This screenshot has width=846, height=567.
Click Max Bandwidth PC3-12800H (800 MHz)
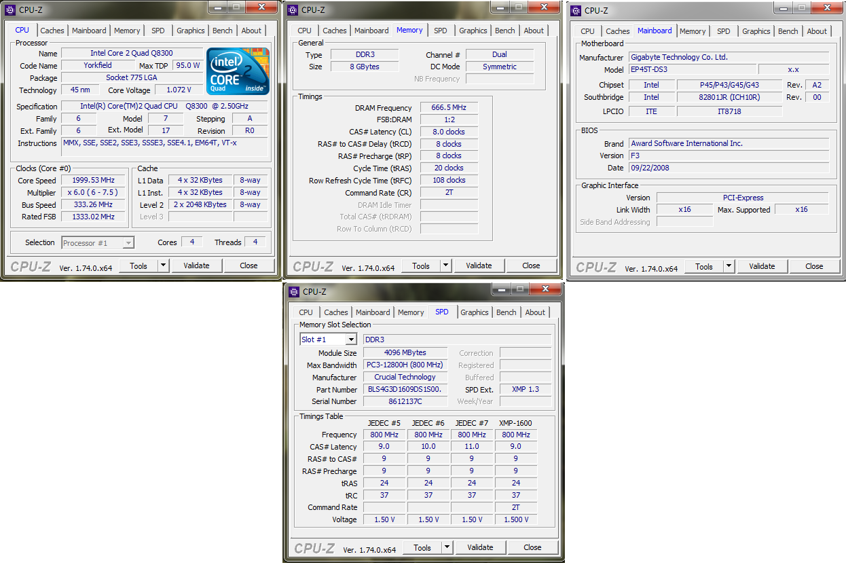pyautogui.click(x=405, y=365)
